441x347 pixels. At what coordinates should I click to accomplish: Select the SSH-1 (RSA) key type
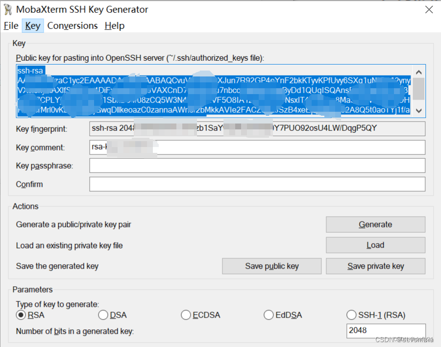351,315
